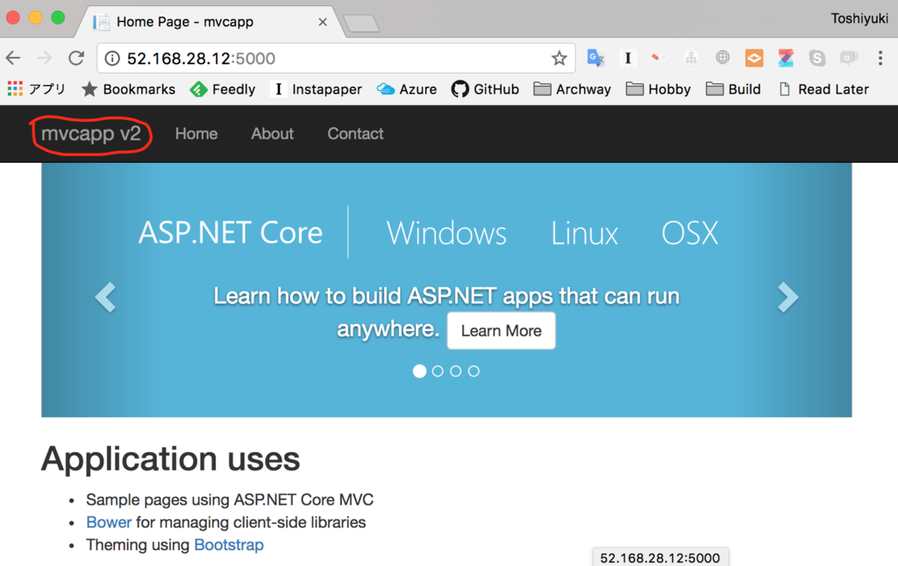898x566 pixels.
Task: Go to Home in the navbar
Action: (196, 134)
